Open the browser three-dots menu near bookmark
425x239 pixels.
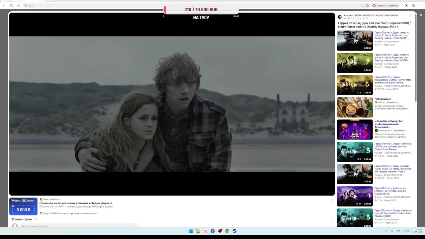(363, 6)
